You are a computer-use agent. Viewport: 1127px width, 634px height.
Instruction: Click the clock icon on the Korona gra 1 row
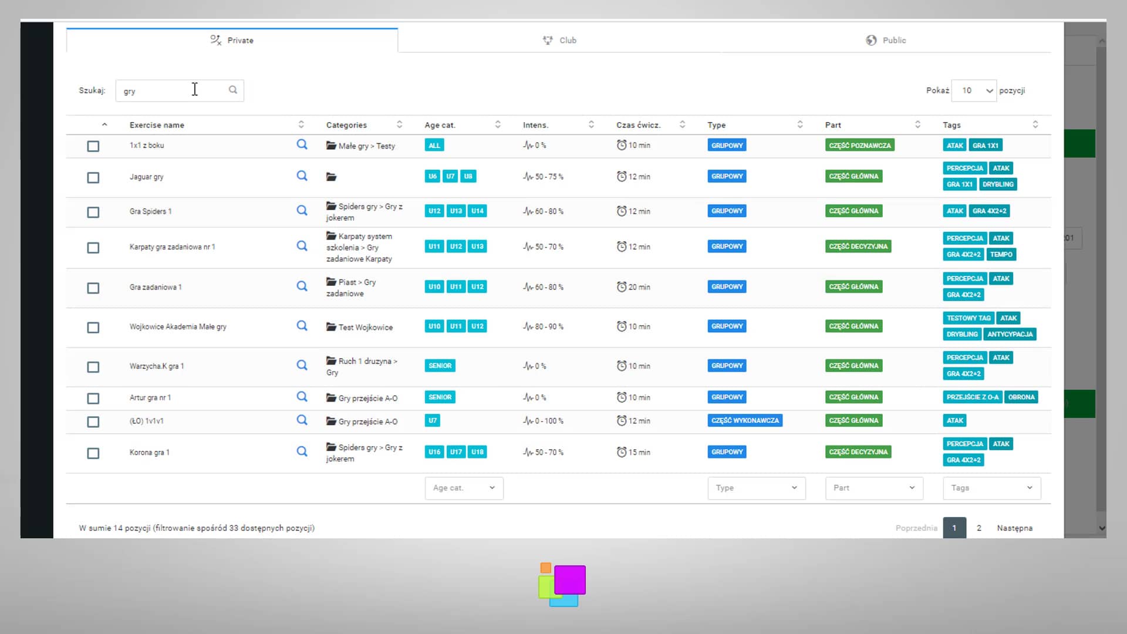(622, 452)
